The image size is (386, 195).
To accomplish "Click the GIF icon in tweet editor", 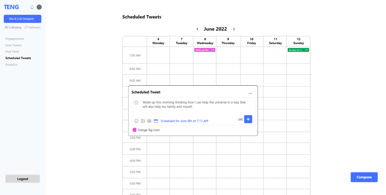I will 149,121.
